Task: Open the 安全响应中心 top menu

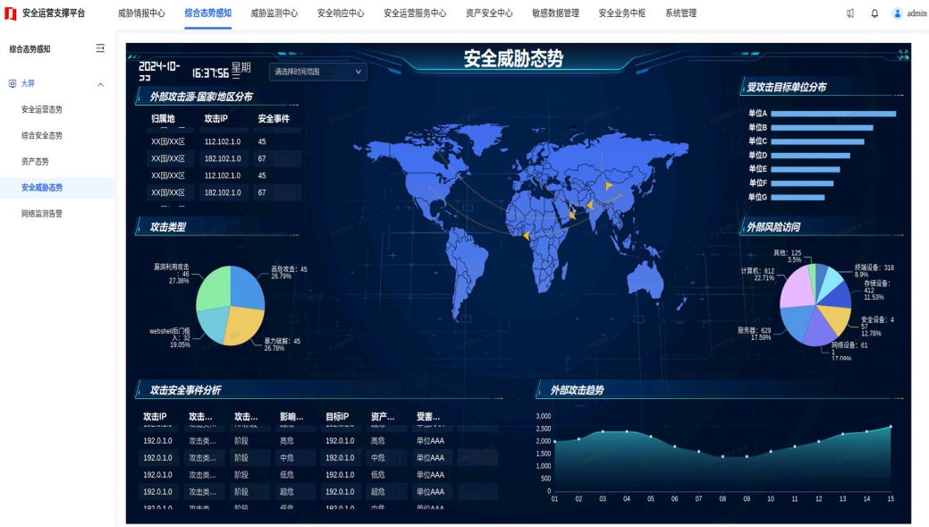Action: (x=341, y=13)
